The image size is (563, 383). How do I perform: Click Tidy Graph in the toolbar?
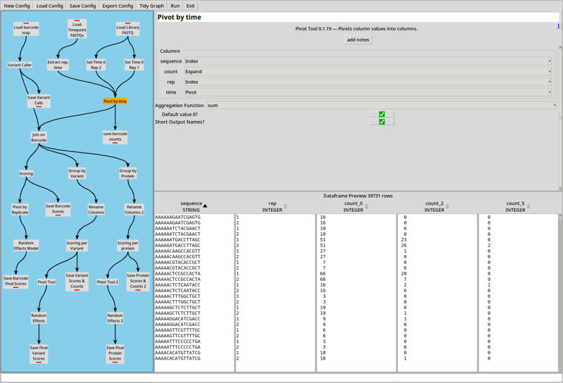tap(151, 6)
